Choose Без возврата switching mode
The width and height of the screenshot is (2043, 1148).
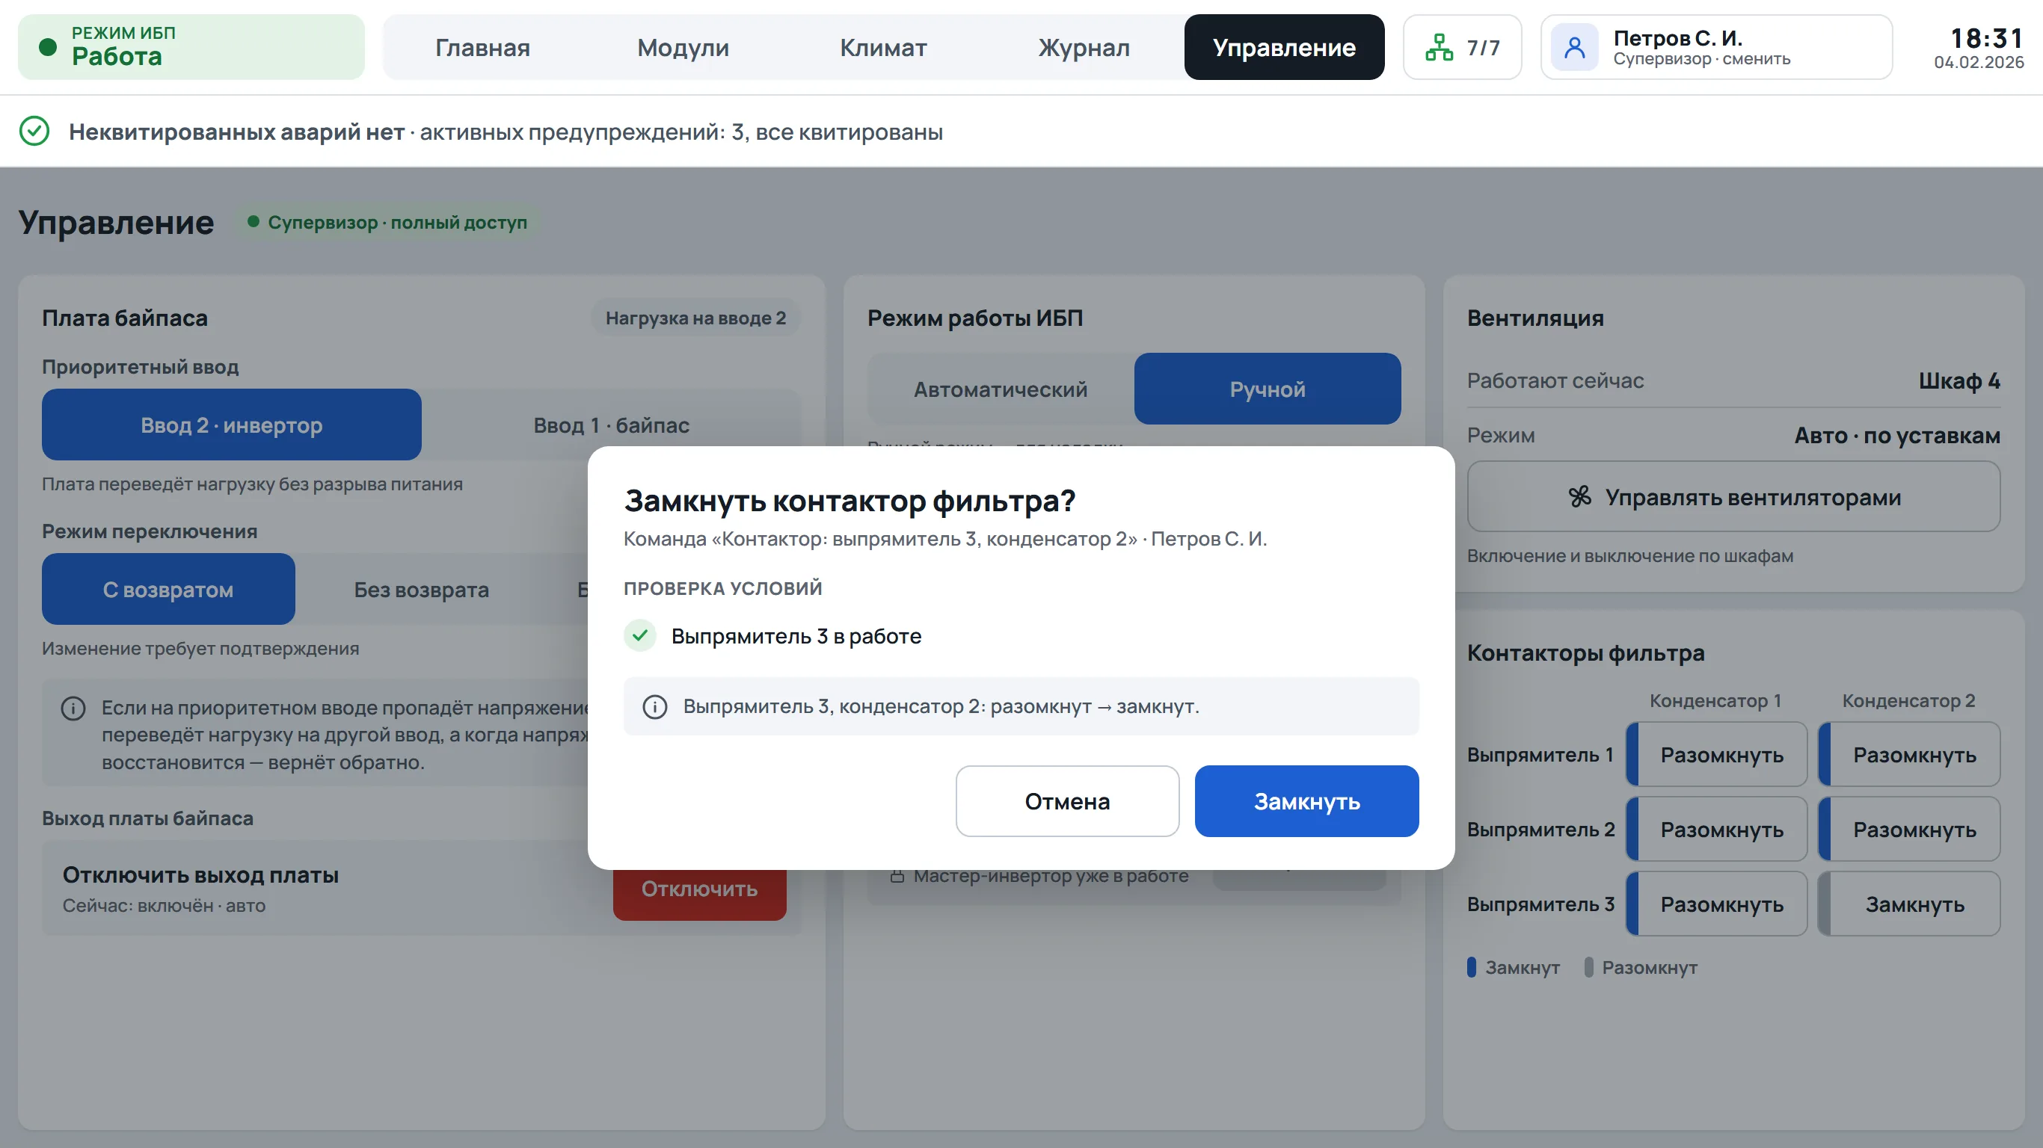click(421, 589)
